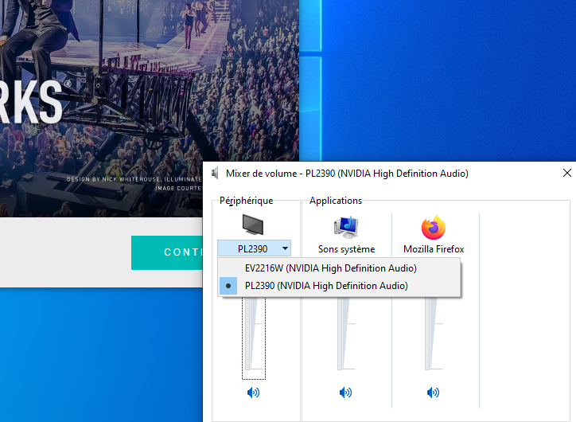The width and height of the screenshot is (576, 422).
Task: Click the Mozilla Firefox label
Action: point(434,249)
